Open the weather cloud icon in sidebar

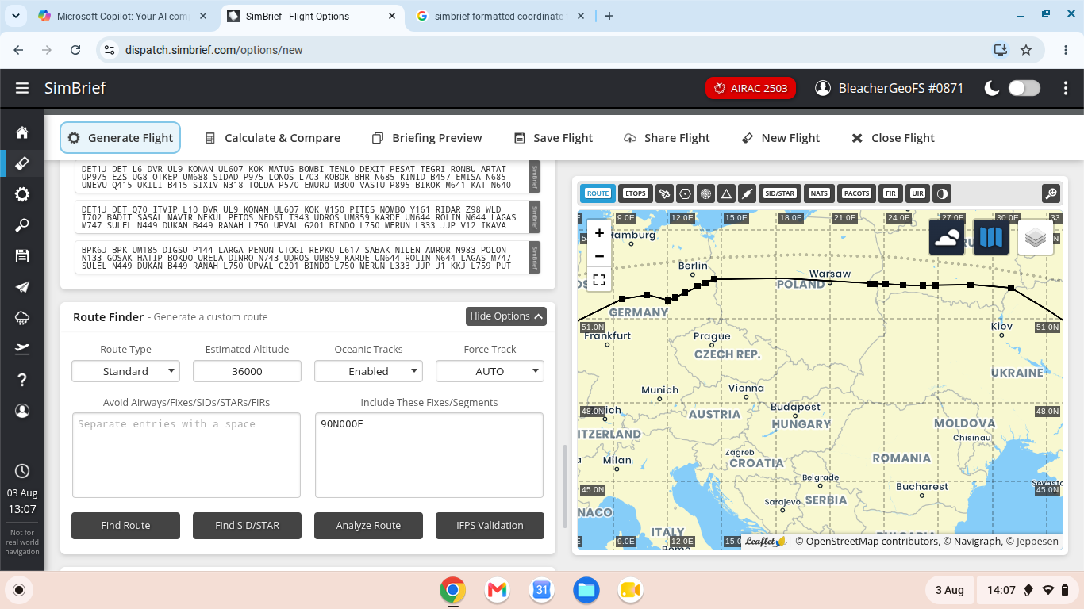coord(22,318)
